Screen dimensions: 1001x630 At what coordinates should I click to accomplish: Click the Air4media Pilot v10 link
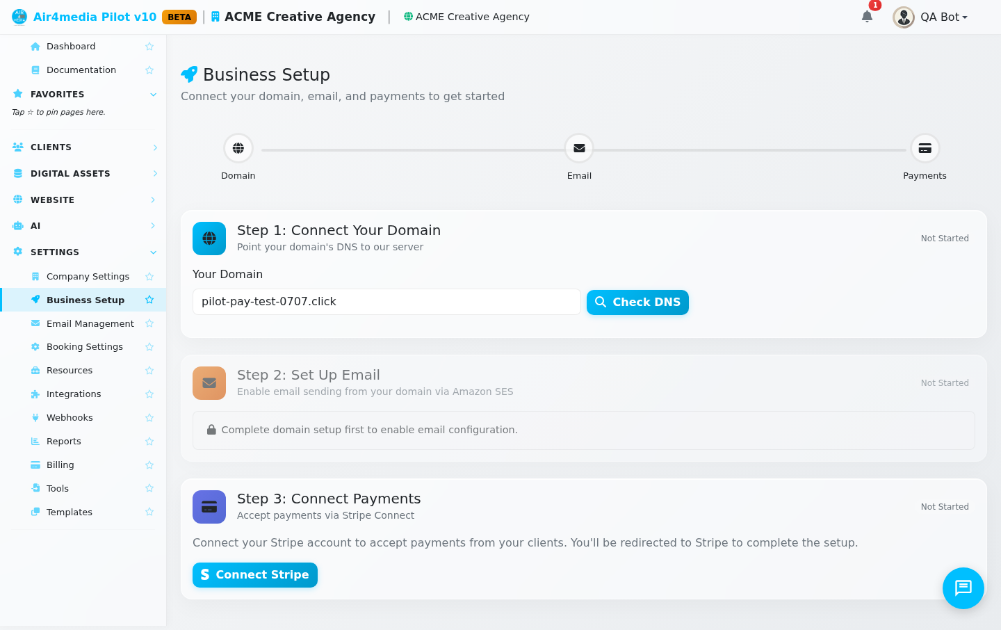(x=95, y=17)
